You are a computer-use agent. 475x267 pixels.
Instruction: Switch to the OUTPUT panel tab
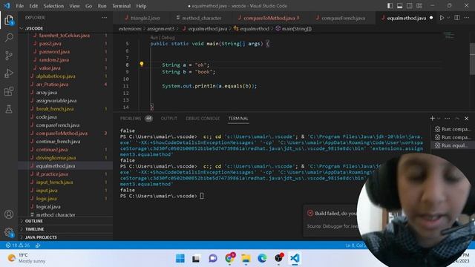pos(168,119)
